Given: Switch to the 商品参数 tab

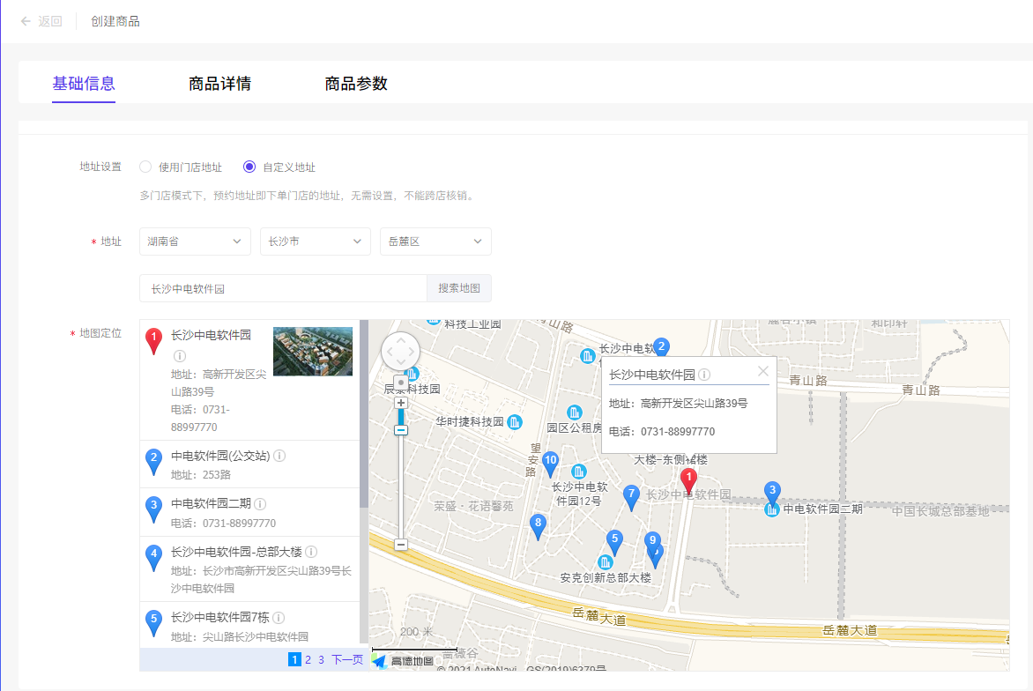Looking at the screenshot, I should coord(356,84).
